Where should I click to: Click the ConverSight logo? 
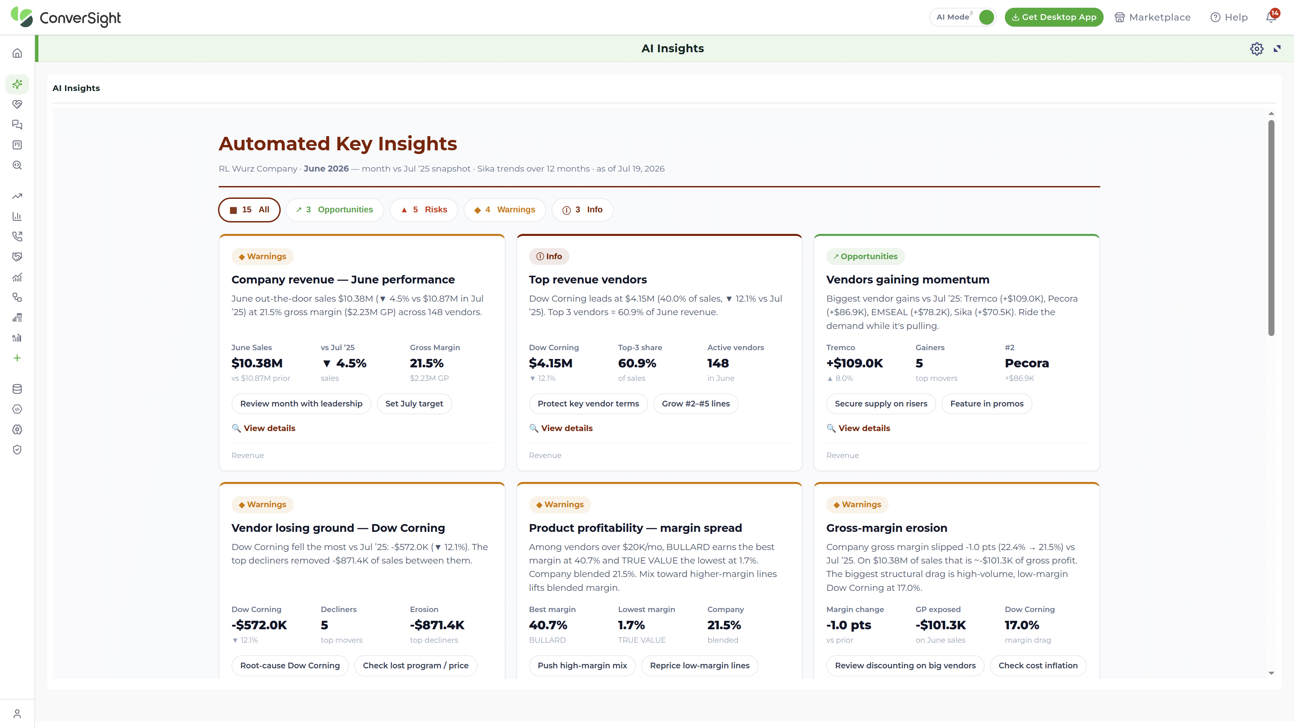(x=66, y=18)
